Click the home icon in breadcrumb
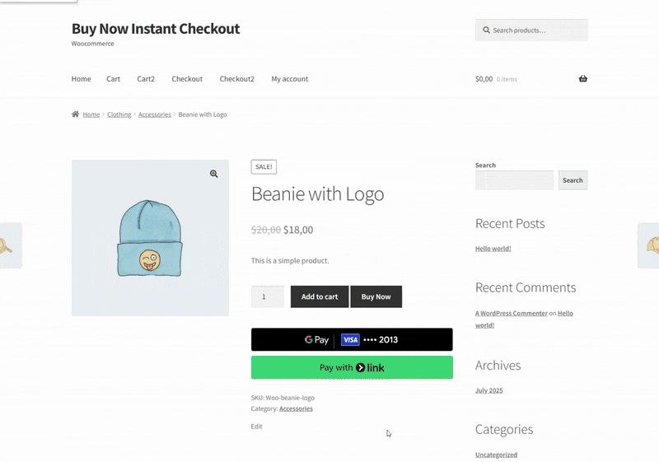The height and width of the screenshot is (462, 659). pos(76,114)
